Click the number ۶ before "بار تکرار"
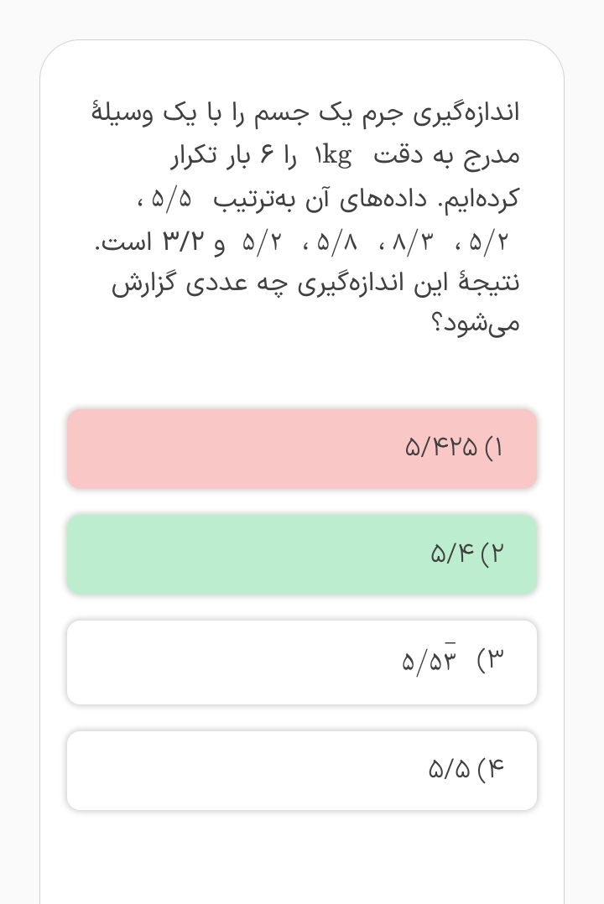 [267, 156]
